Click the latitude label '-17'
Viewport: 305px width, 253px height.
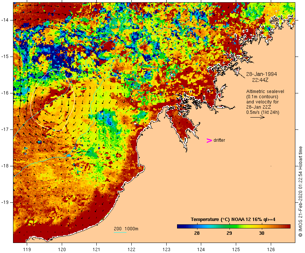[5, 129]
